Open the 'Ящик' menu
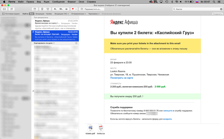Viewport: 224px width, 139px height. [x=46, y=2]
